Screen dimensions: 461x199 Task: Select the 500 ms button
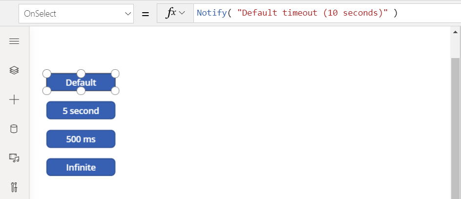pyautogui.click(x=81, y=139)
